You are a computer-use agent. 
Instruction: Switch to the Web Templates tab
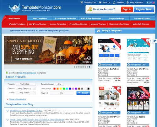40,19
